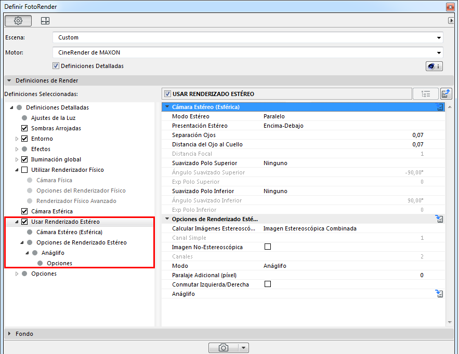
Task: Expand the Fondo section
Action: 9,334
